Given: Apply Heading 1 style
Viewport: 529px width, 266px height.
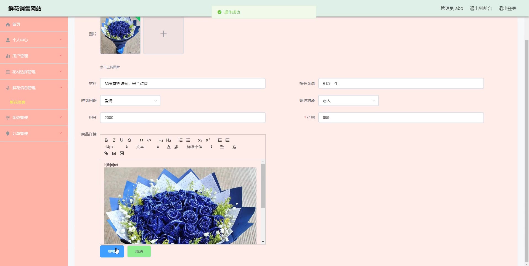Looking at the screenshot, I should click(161, 140).
